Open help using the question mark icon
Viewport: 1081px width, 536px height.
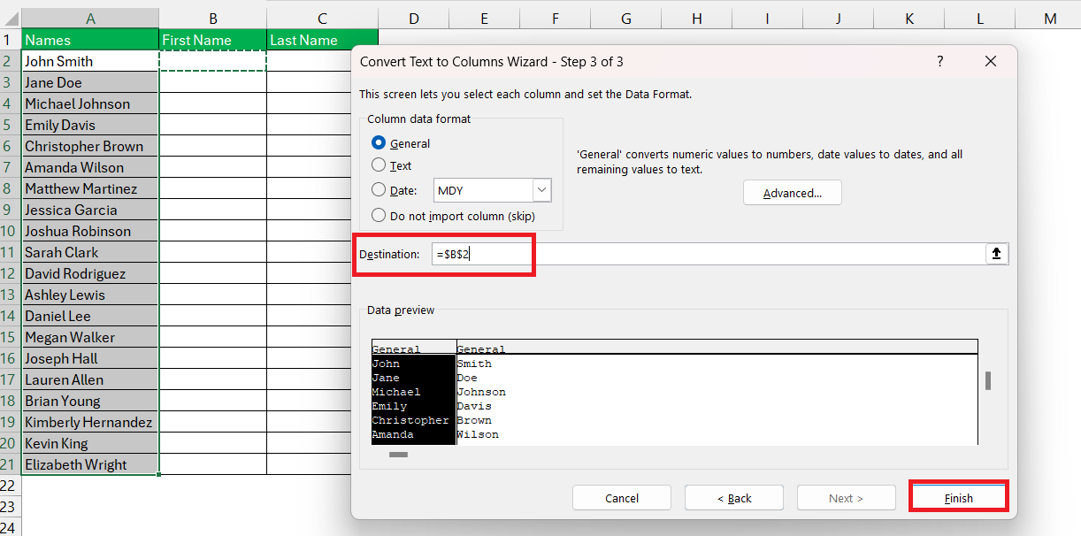pyautogui.click(x=939, y=61)
